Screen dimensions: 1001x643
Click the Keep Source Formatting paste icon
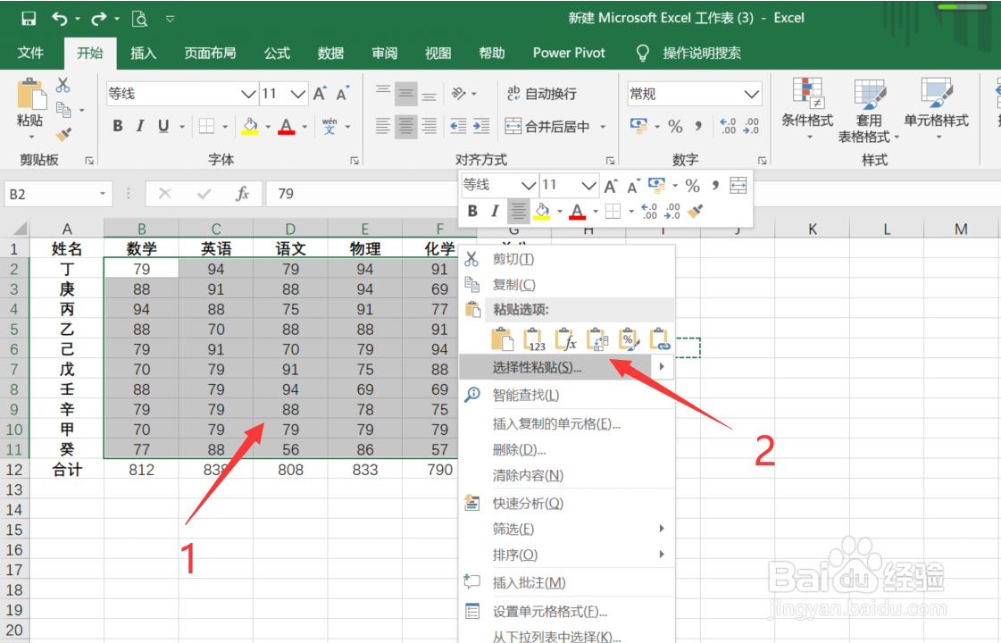click(x=503, y=342)
